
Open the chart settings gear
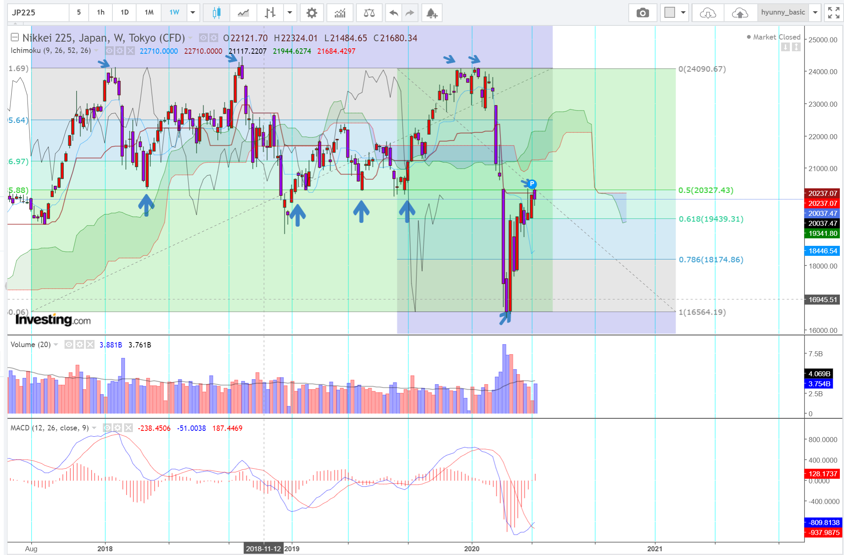pos(311,13)
